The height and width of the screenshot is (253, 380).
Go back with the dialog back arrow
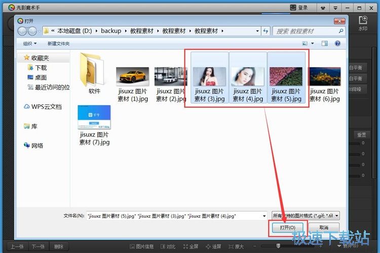coord(22,31)
